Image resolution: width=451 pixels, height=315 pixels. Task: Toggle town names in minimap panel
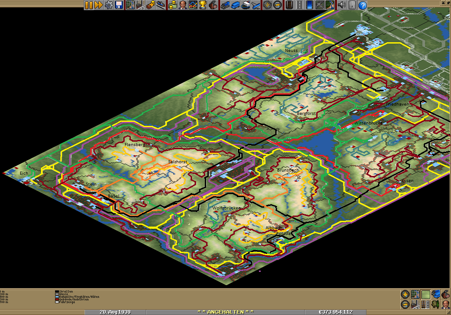(x=415, y=304)
